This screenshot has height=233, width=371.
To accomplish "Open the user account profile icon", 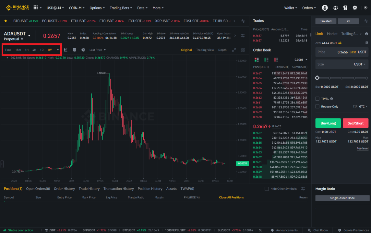I will (x=325, y=8).
